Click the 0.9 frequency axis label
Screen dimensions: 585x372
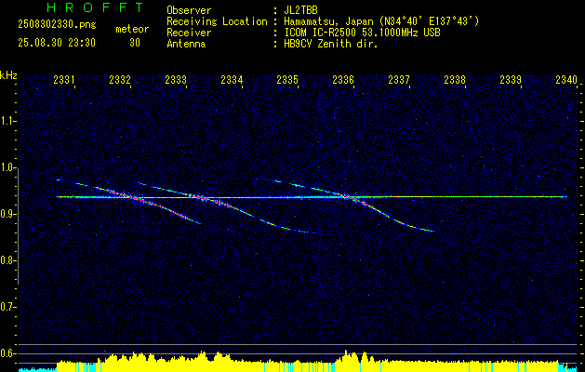pyautogui.click(x=8, y=214)
